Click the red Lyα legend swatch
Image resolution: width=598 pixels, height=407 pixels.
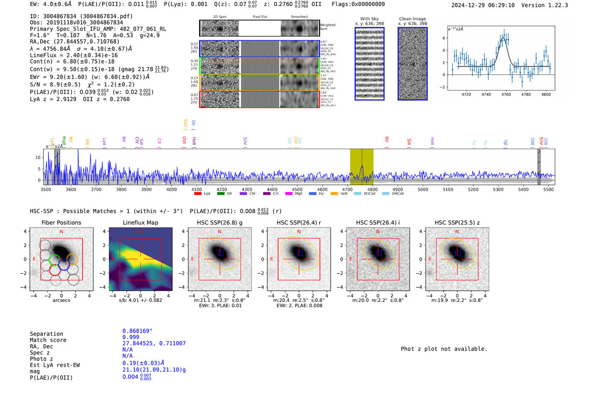pyautogui.click(x=198, y=193)
